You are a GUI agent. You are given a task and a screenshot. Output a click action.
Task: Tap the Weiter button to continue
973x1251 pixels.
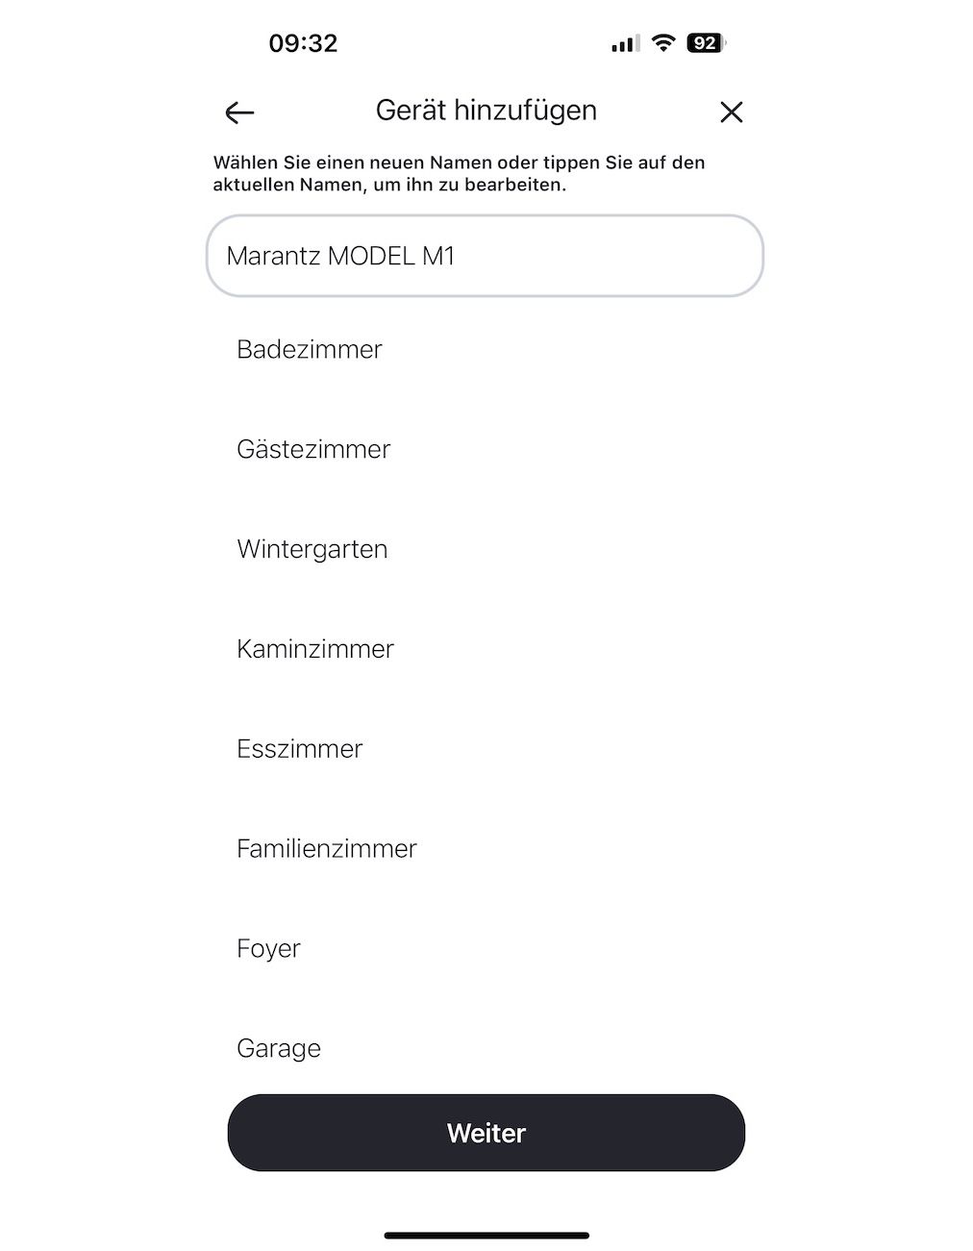pos(486,1133)
